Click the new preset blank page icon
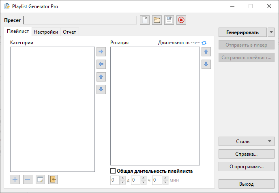The image size is (279, 193). coord(144,20)
